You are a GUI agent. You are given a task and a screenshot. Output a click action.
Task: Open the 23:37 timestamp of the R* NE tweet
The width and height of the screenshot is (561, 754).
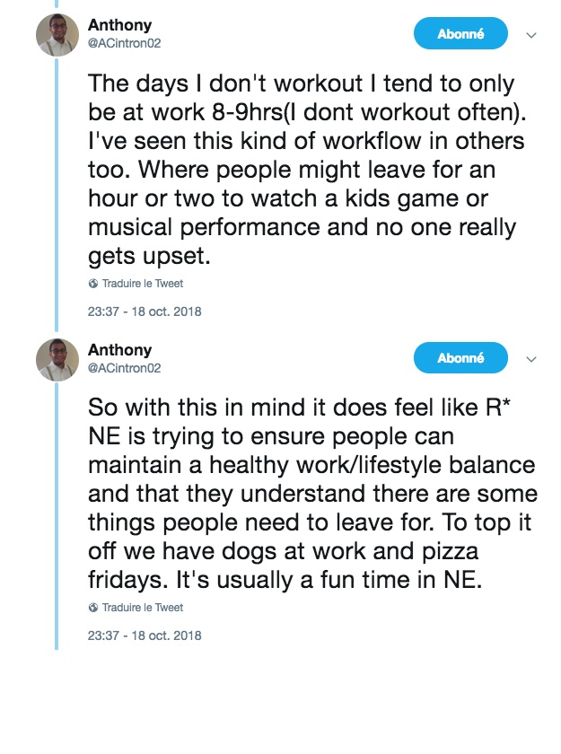click(x=145, y=636)
